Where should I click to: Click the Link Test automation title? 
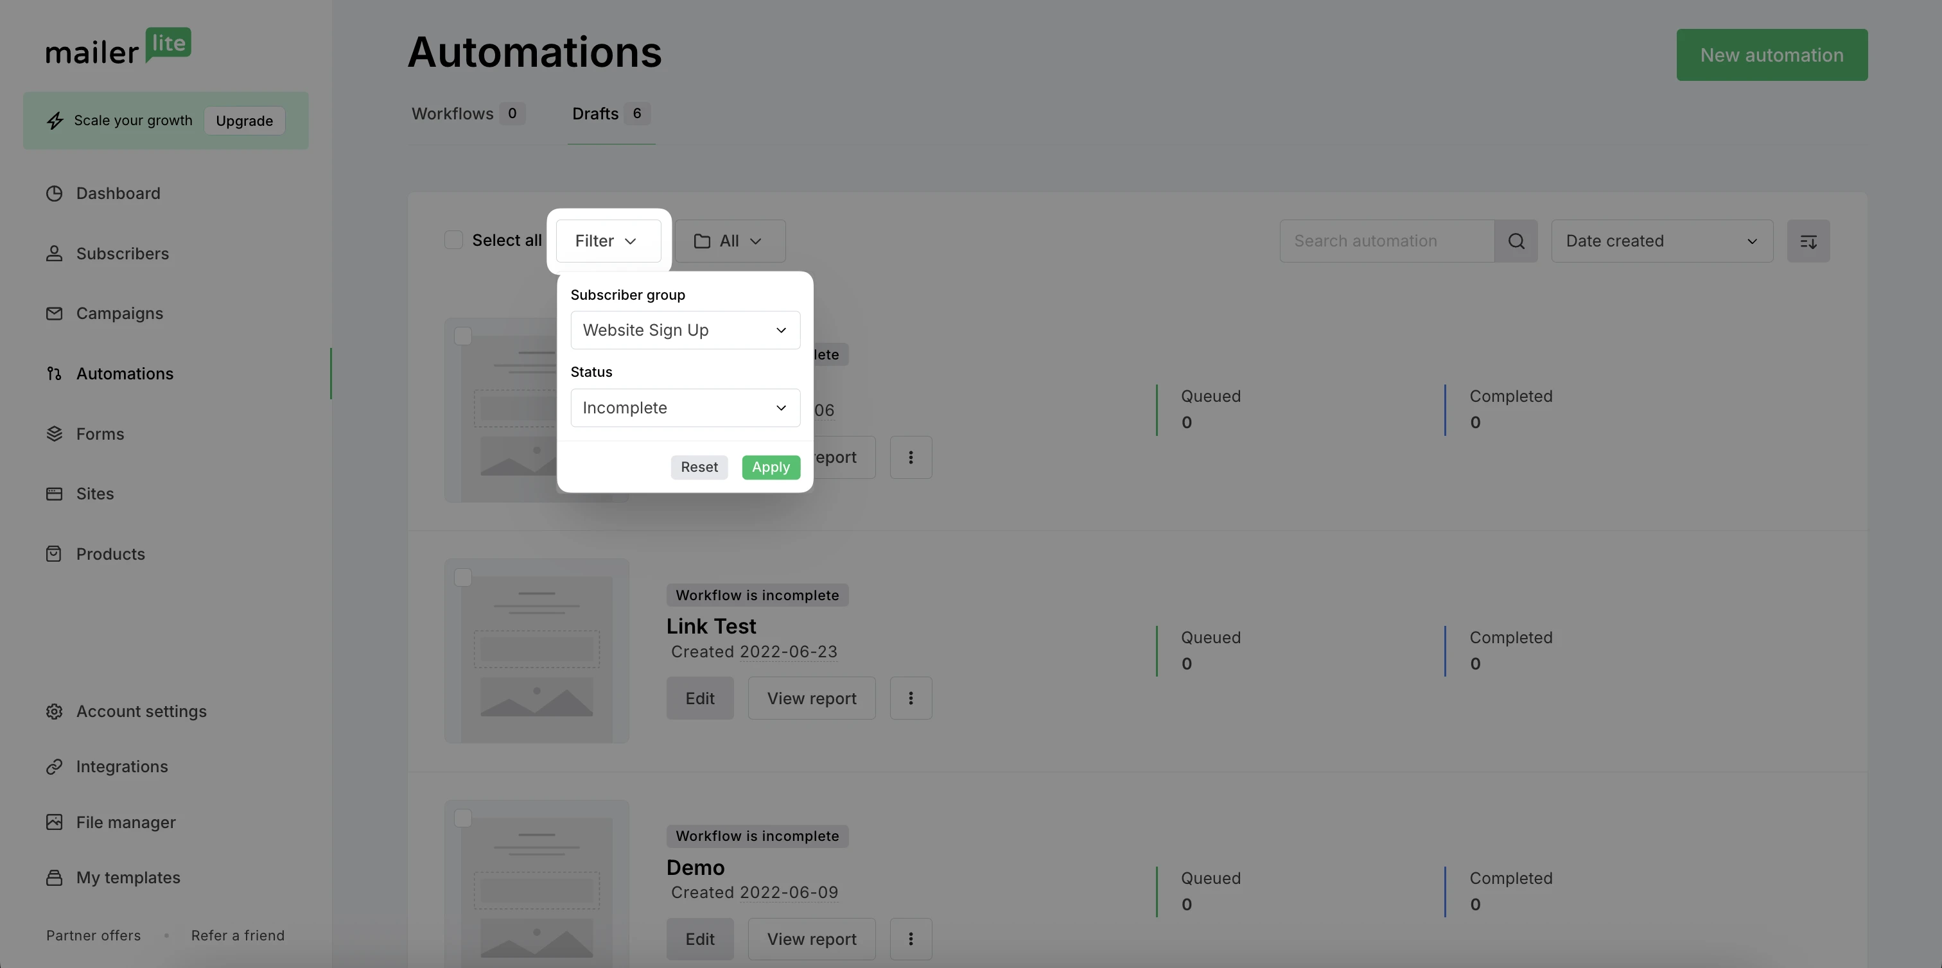coord(711,627)
